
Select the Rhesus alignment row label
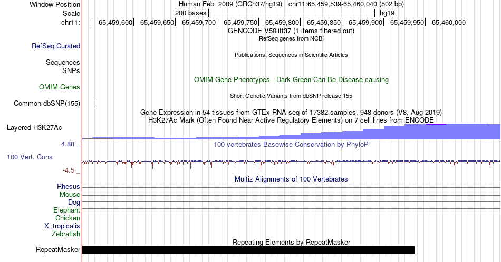(69, 186)
